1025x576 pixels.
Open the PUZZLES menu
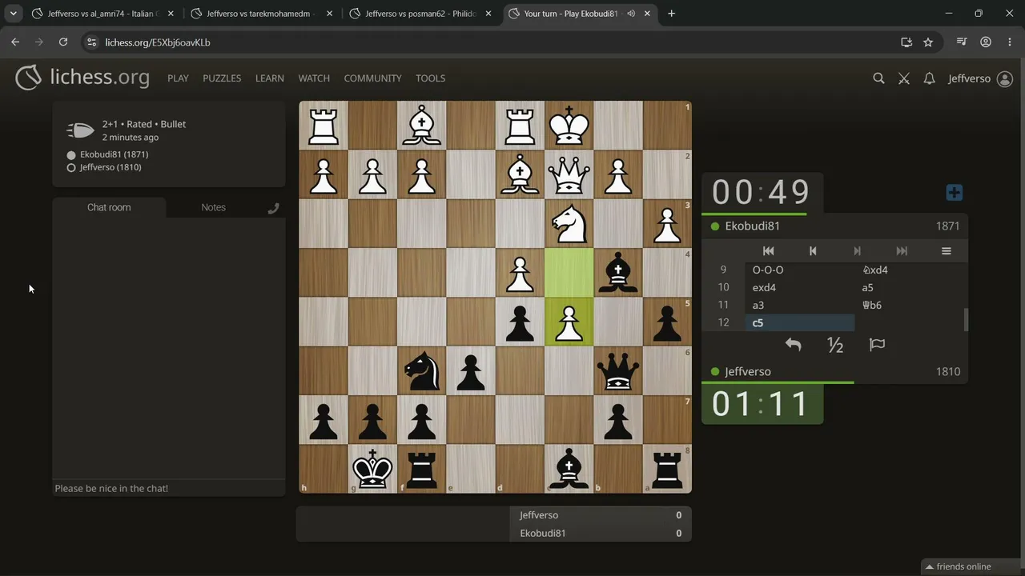pyautogui.click(x=222, y=78)
